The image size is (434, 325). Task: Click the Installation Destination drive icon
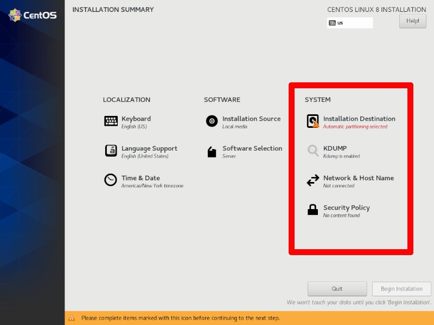312,121
